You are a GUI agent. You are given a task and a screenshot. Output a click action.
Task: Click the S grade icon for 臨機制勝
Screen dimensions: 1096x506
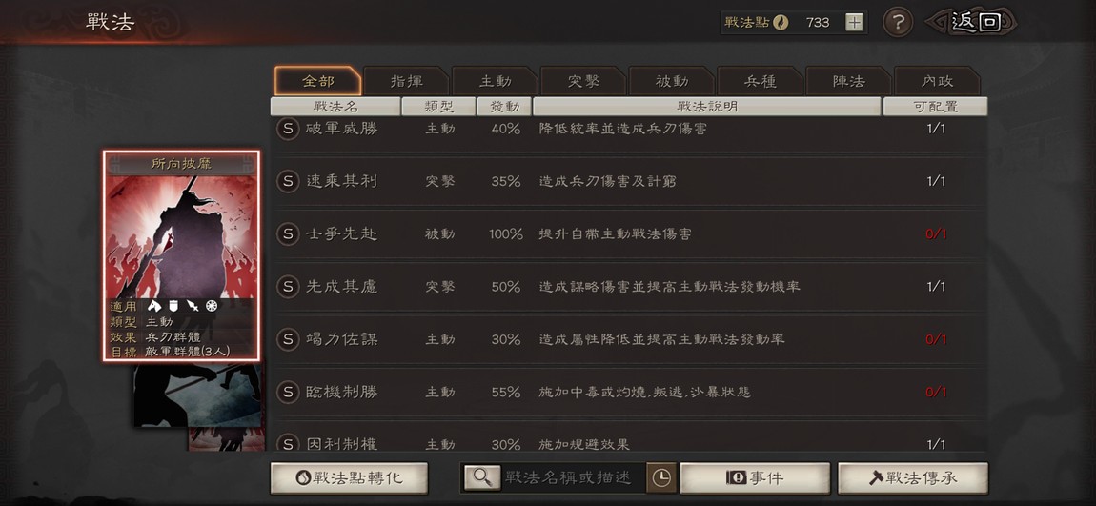click(287, 392)
